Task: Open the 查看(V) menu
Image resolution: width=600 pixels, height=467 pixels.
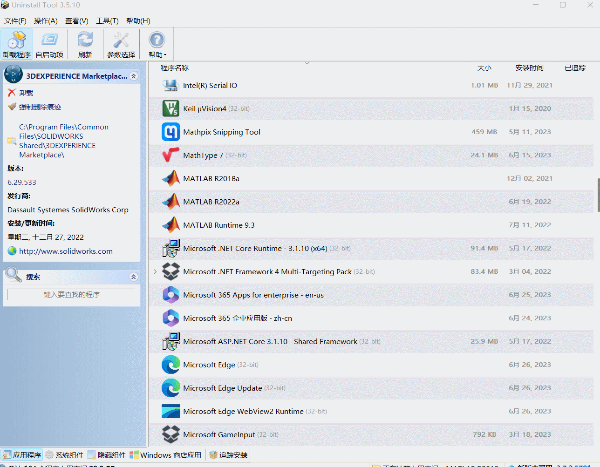Action: tap(76, 20)
